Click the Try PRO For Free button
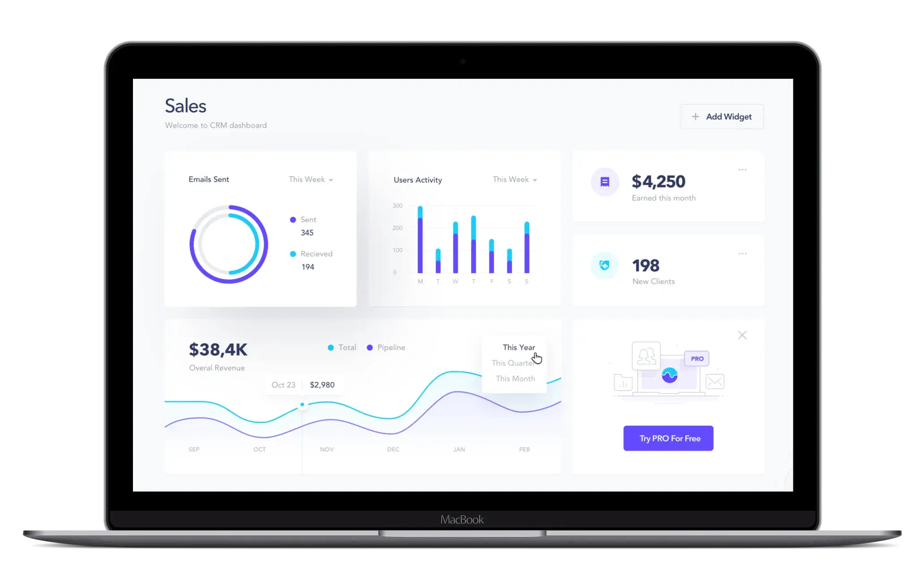This screenshot has height=587, width=917. (668, 438)
